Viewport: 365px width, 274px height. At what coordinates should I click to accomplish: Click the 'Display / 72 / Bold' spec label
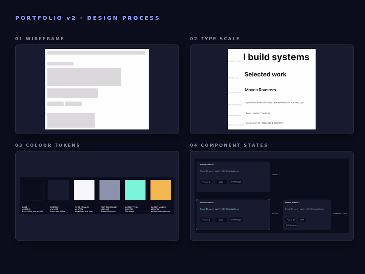[234, 61]
